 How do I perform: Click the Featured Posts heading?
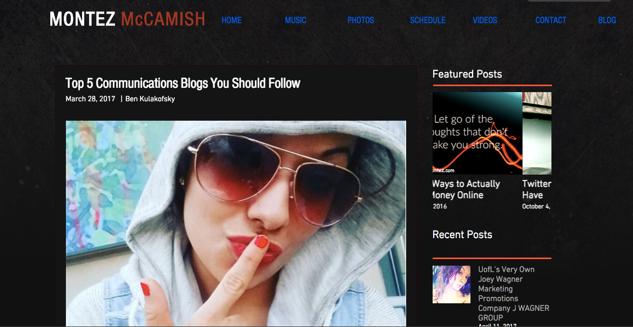point(467,74)
